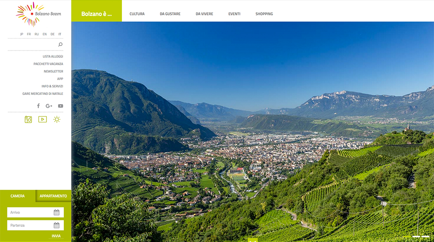Viewport: 434px width, 242px height.
Task: Focus the Arrivo date field
Action: (x=35, y=212)
